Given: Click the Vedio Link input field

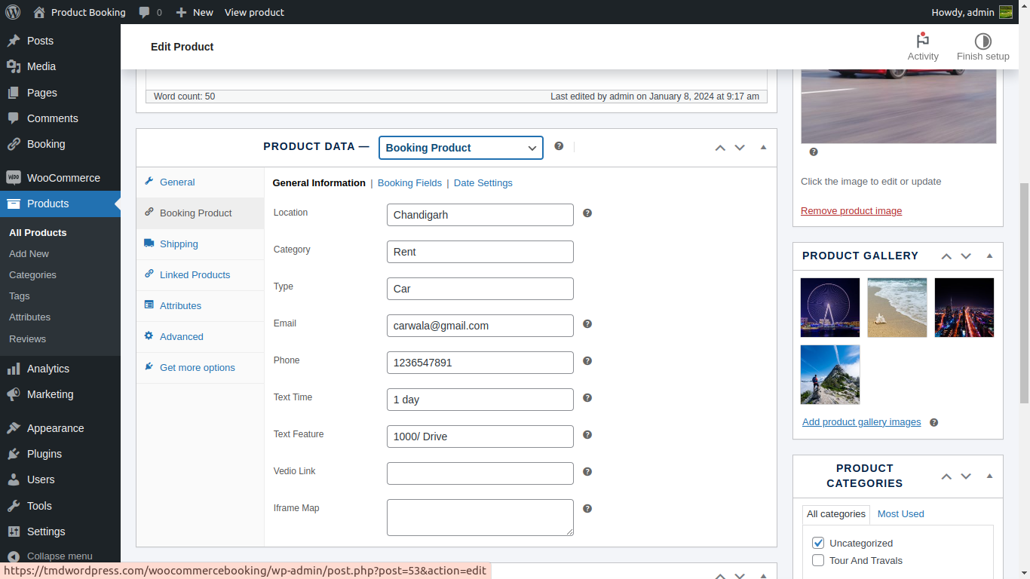Looking at the screenshot, I should (x=480, y=473).
